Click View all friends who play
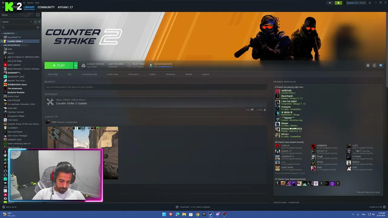Viewport: 388px width, 218px height. (x=368, y=192)
